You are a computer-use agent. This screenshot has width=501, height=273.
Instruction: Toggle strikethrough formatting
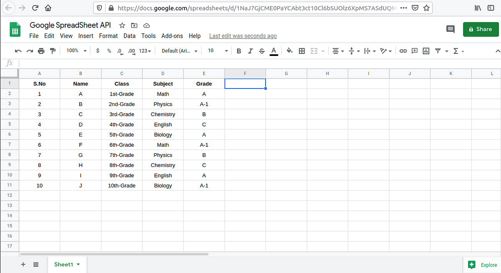pos(262,51)
